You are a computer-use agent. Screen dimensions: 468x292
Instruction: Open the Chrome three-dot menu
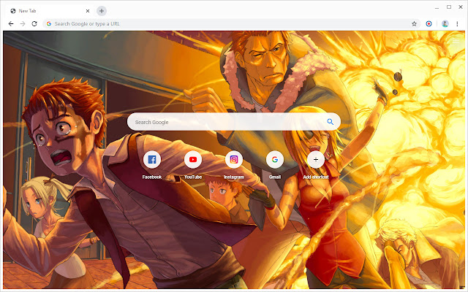[x=457, y=24]
